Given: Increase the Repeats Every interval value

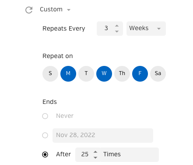Looking at the screenshot, I should click(117, 26).
